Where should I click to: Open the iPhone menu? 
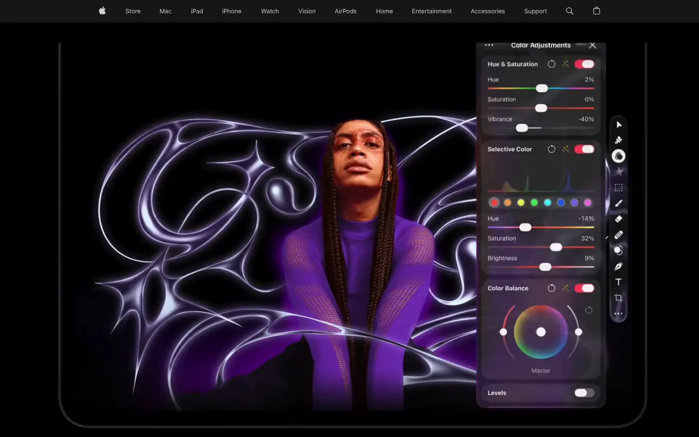[232, 11]
